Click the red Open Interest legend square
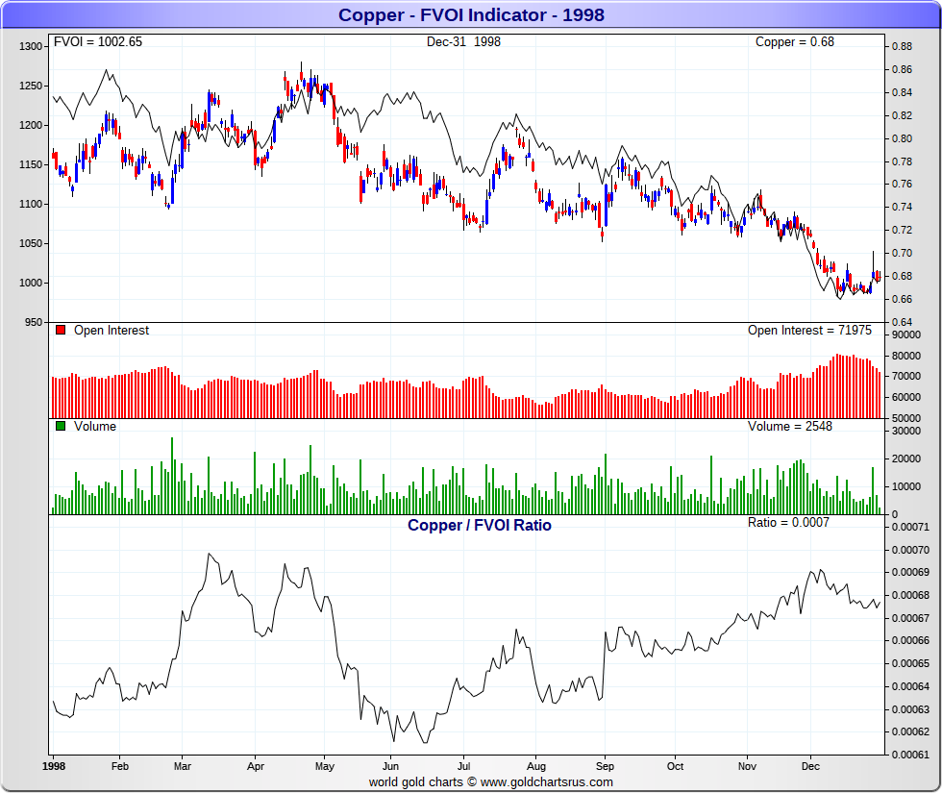This screenshot has width=942, height=793. [x=60, y=330]
